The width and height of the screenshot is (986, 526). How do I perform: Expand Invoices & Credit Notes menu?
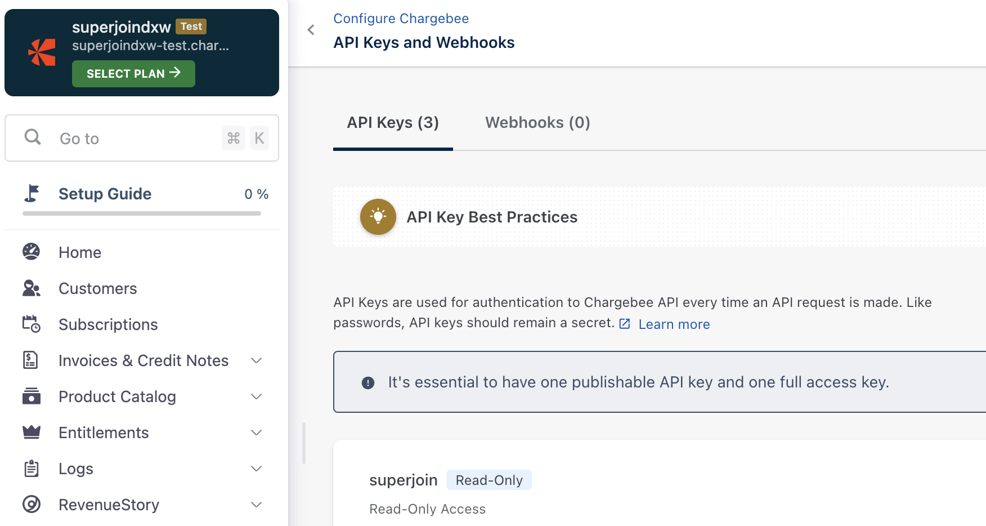coord(256,360)
